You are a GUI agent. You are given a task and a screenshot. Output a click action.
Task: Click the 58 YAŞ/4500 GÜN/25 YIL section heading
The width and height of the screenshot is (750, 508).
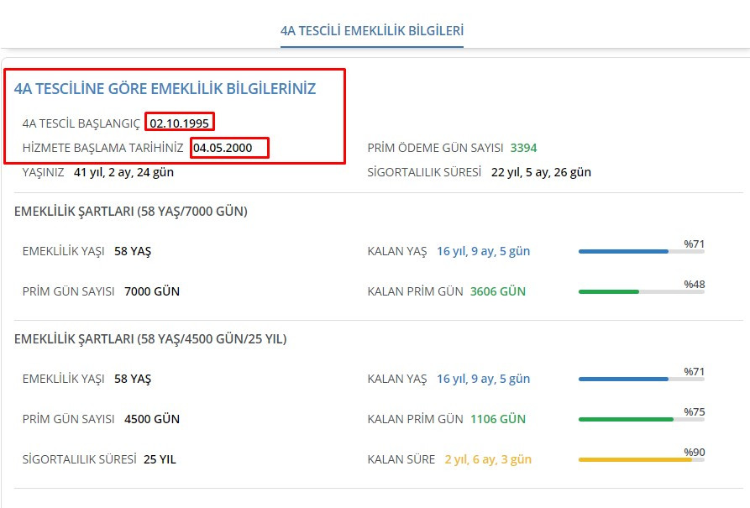[x=150, y=339]
